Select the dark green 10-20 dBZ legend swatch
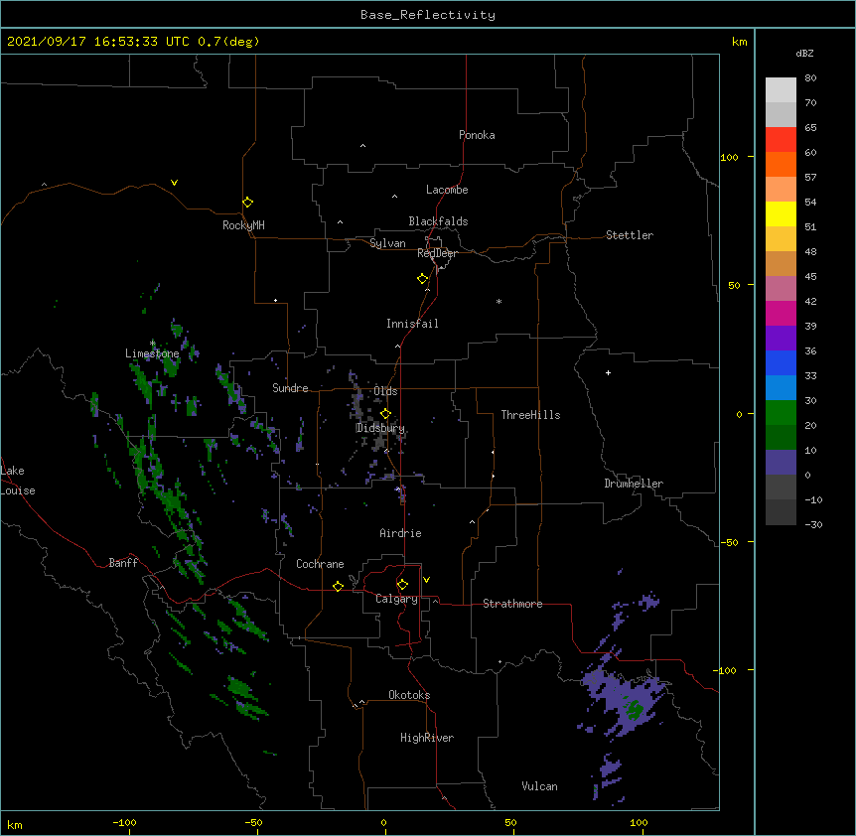Screen dimensions: 856x836 click(781, 437)
